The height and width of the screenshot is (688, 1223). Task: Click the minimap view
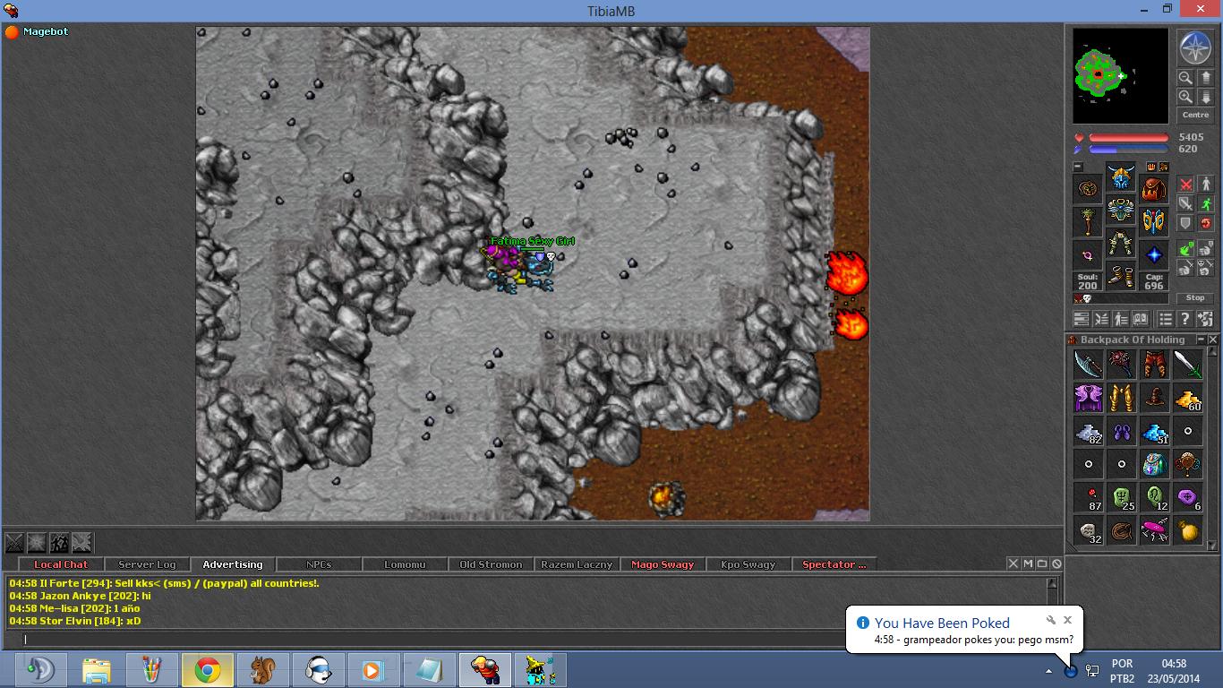click(x=1121, y=76)
